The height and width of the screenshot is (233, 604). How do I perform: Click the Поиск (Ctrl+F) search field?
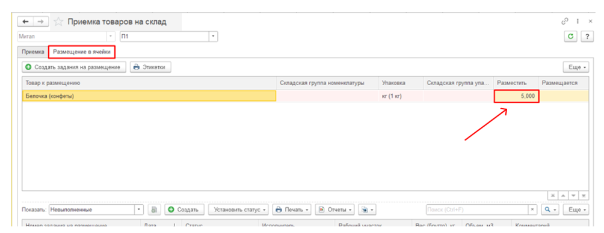coord(476,210)
